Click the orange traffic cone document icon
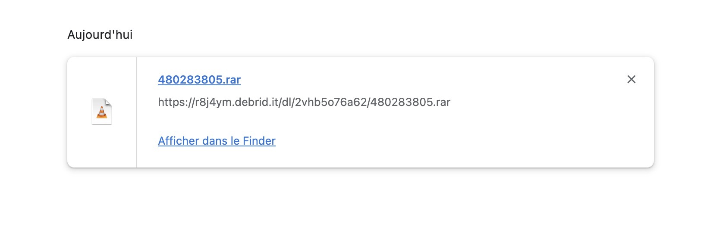Image resolution: width=710 pixels, height=242 pixels. 102,112
